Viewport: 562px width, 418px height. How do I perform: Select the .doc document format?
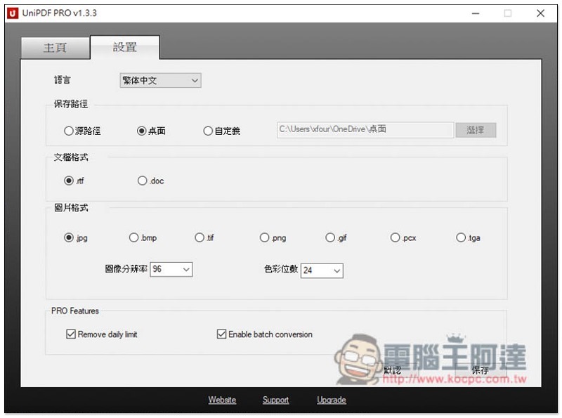[x=150, y=181]
